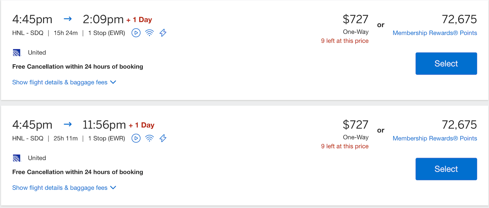489x208 pixels.
Task: Click Wi-Fi icon on 15h 24m flight
Action: [149, 33]
